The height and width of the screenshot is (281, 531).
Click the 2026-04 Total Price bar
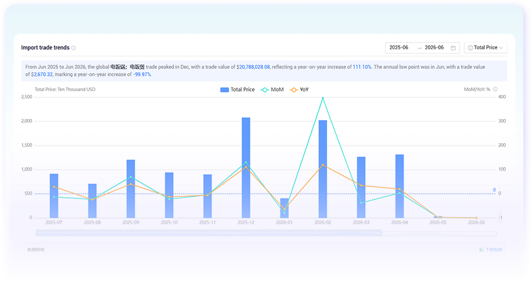pyautogui.click(x=400, y=186)
